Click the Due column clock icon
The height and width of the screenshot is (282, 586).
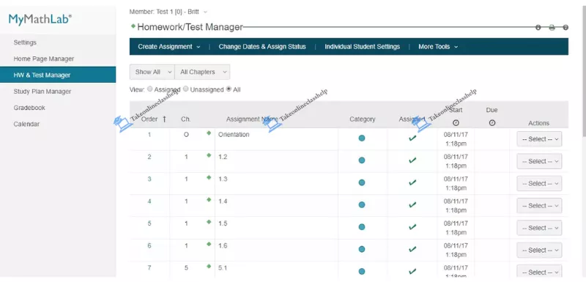pyautogui.click(x=492, y=122)
